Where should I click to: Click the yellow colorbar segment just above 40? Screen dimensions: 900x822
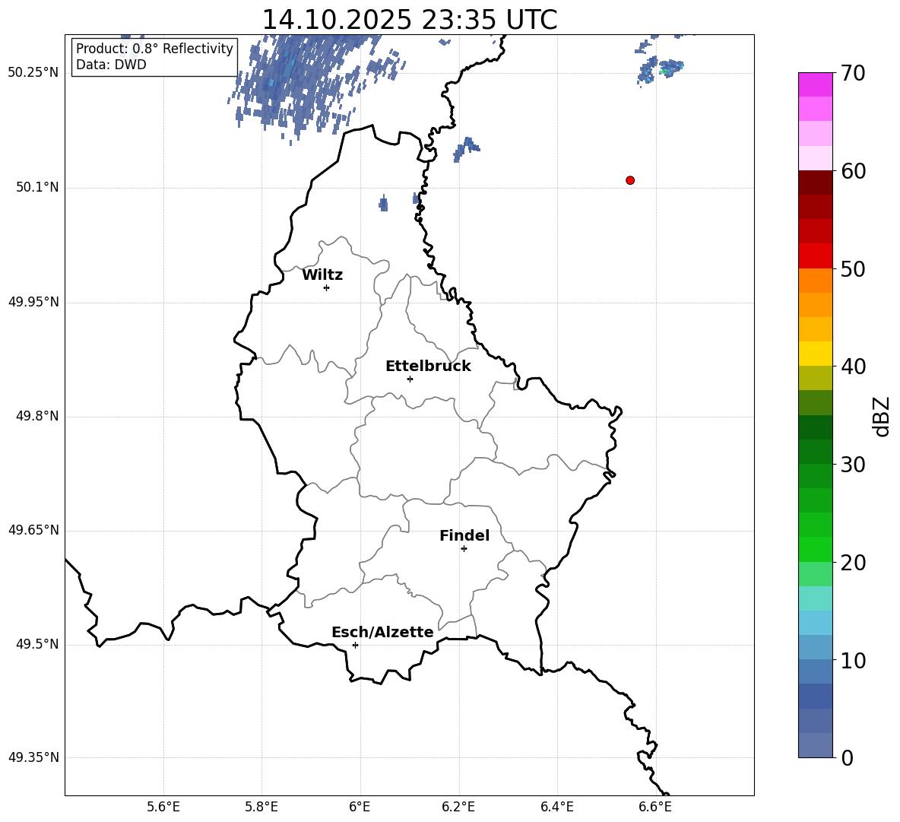coord(815,354)
